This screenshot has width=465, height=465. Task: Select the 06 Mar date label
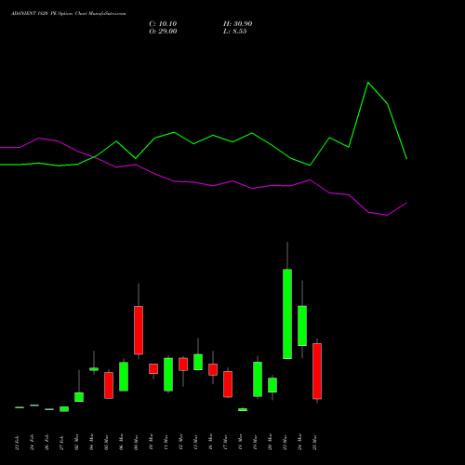point(121,442)
